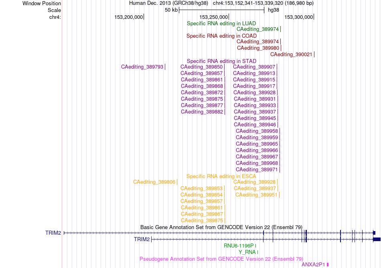
Task: Click the ANXA2P1 pseudogene block
Action: [328, 265]
